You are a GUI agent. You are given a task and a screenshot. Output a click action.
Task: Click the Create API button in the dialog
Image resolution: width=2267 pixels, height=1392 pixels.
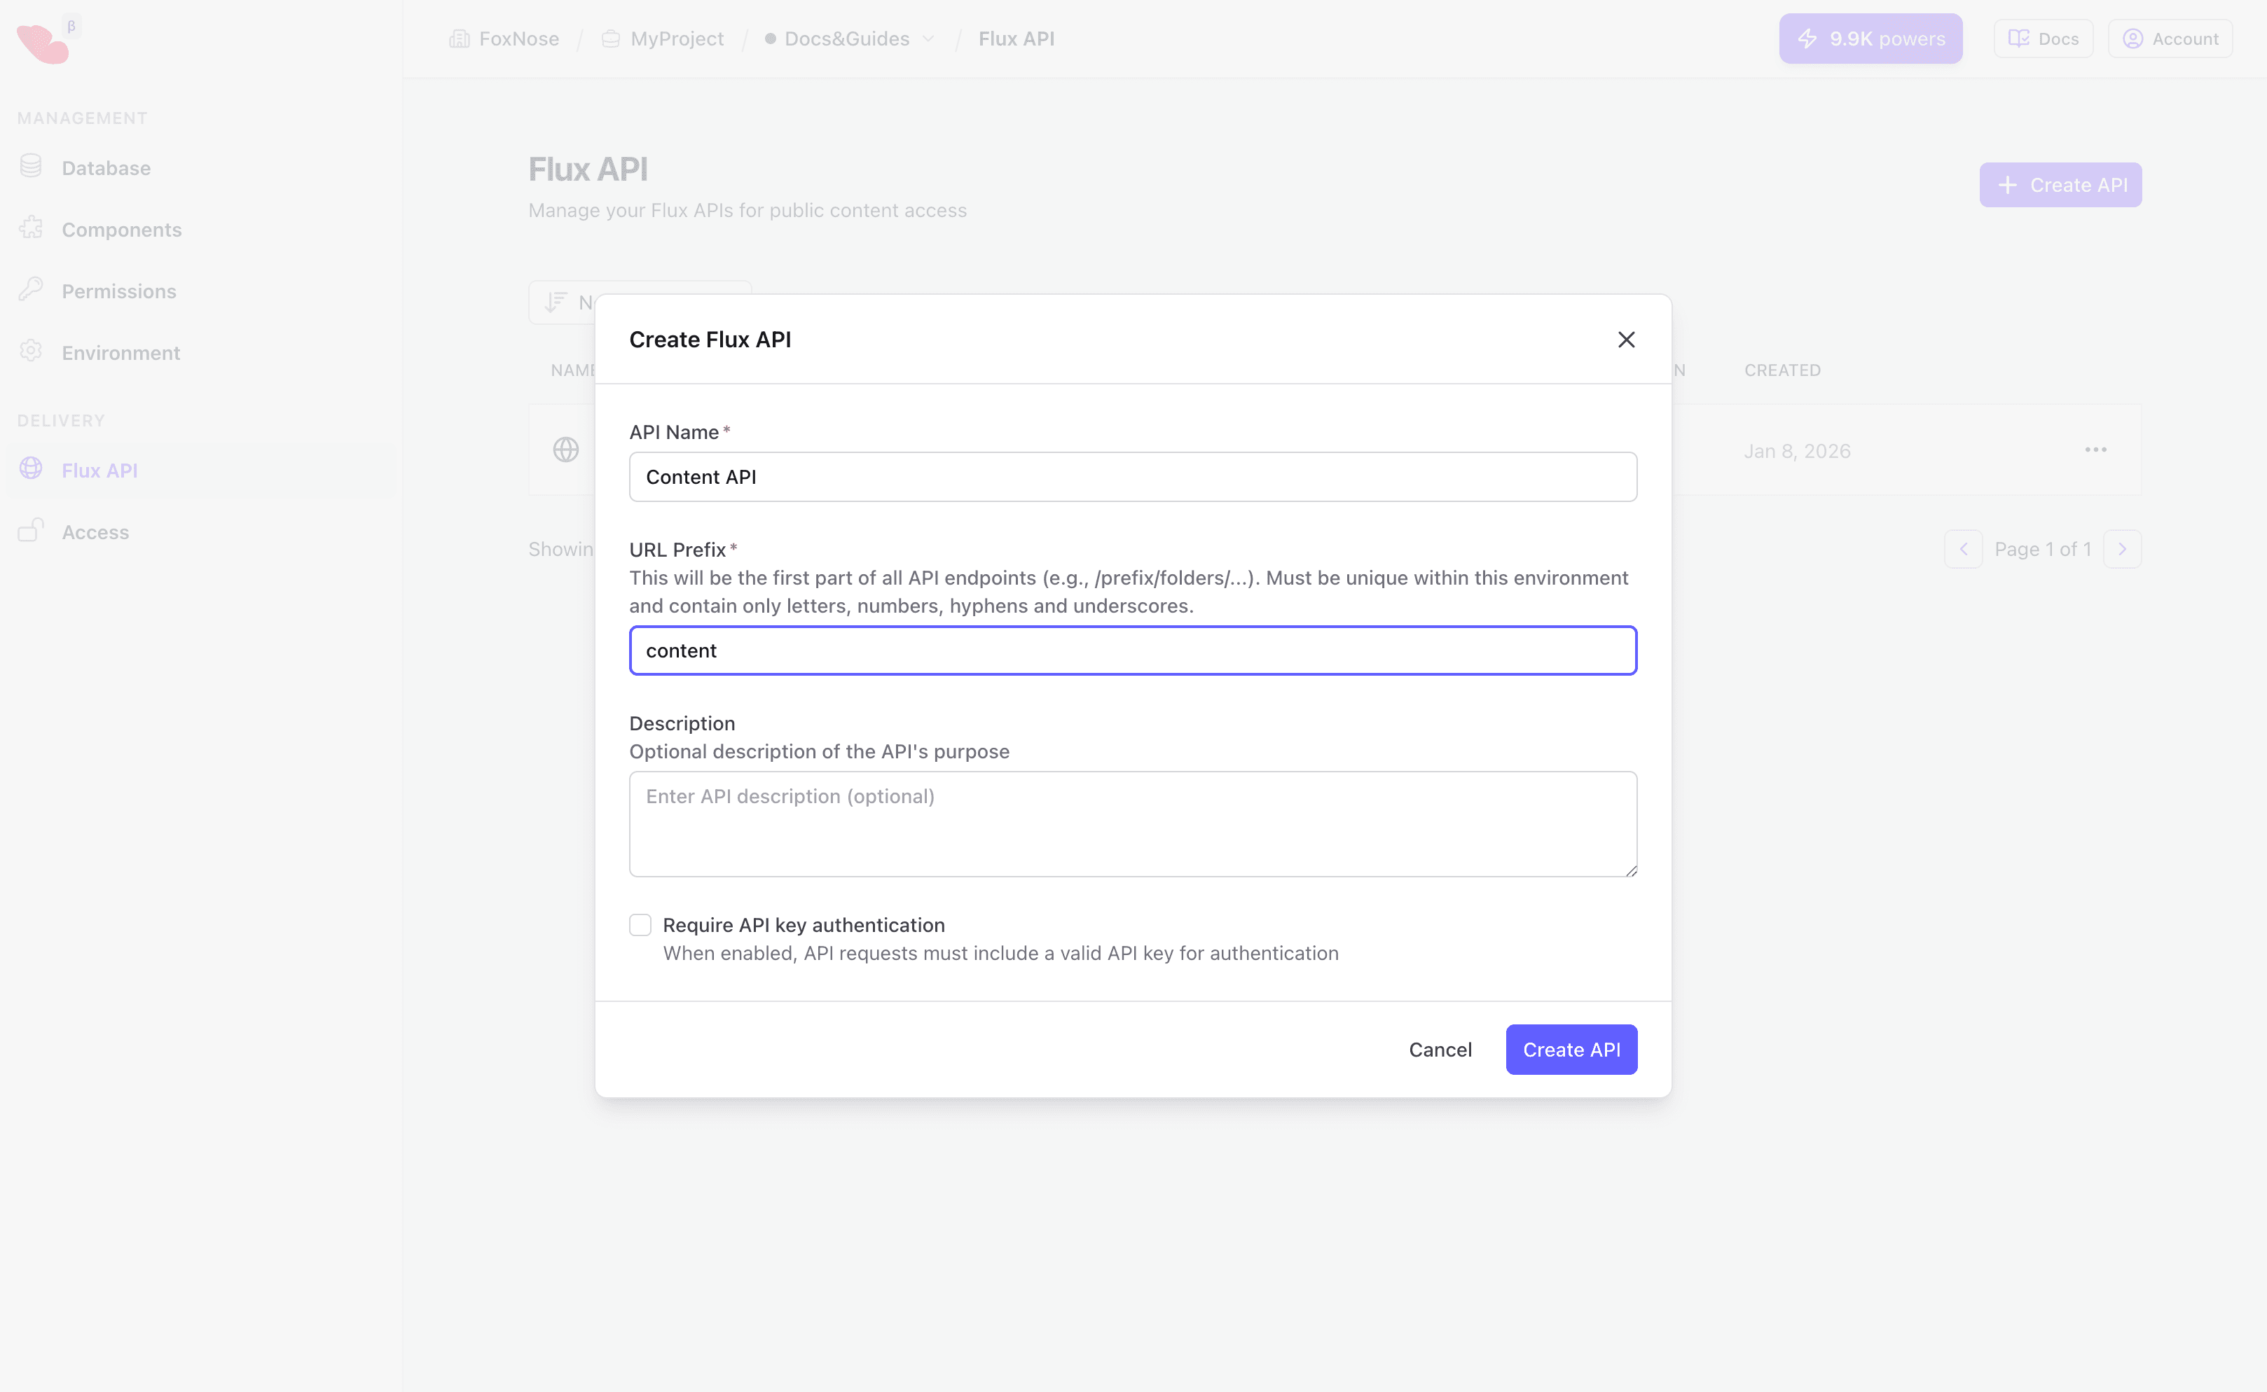pyautogui.click(x=1571, y=1049)
